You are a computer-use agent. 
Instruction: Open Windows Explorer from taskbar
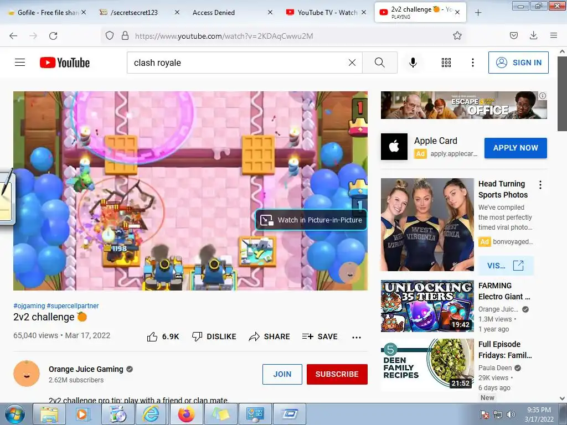(49, 414)
